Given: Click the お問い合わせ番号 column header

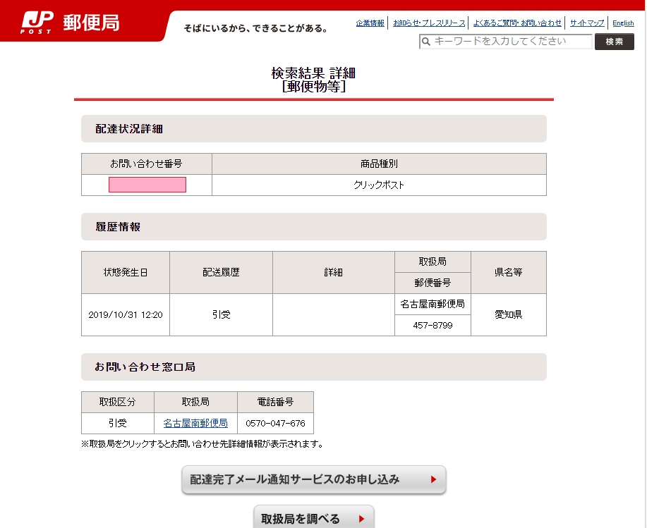Looking at the screenshot, I should click(x=147, y=164).
